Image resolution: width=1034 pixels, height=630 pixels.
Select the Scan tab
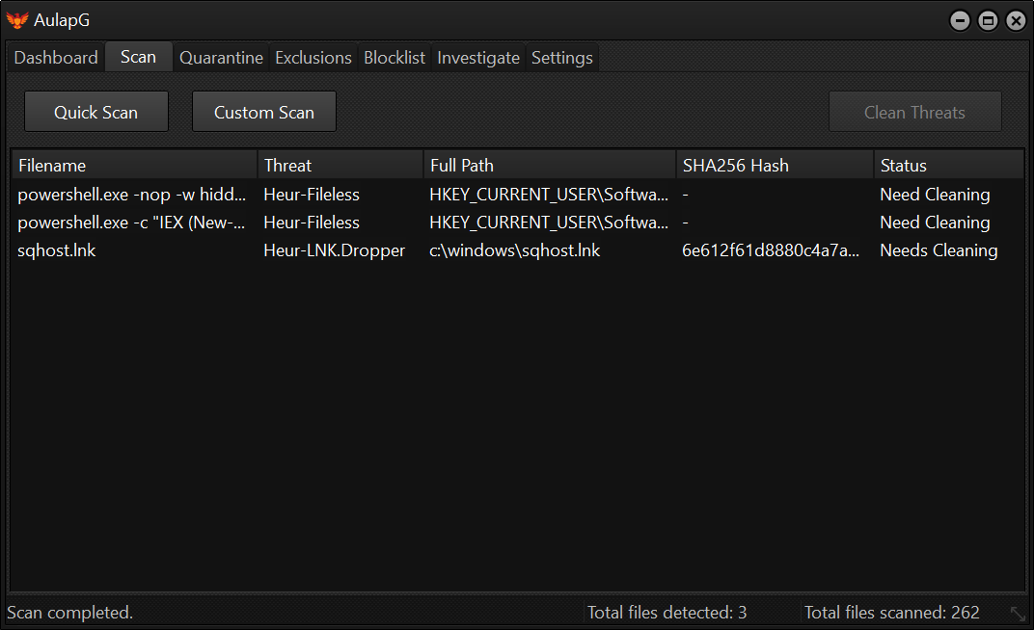pyautogui.click(x=139, y=57)
